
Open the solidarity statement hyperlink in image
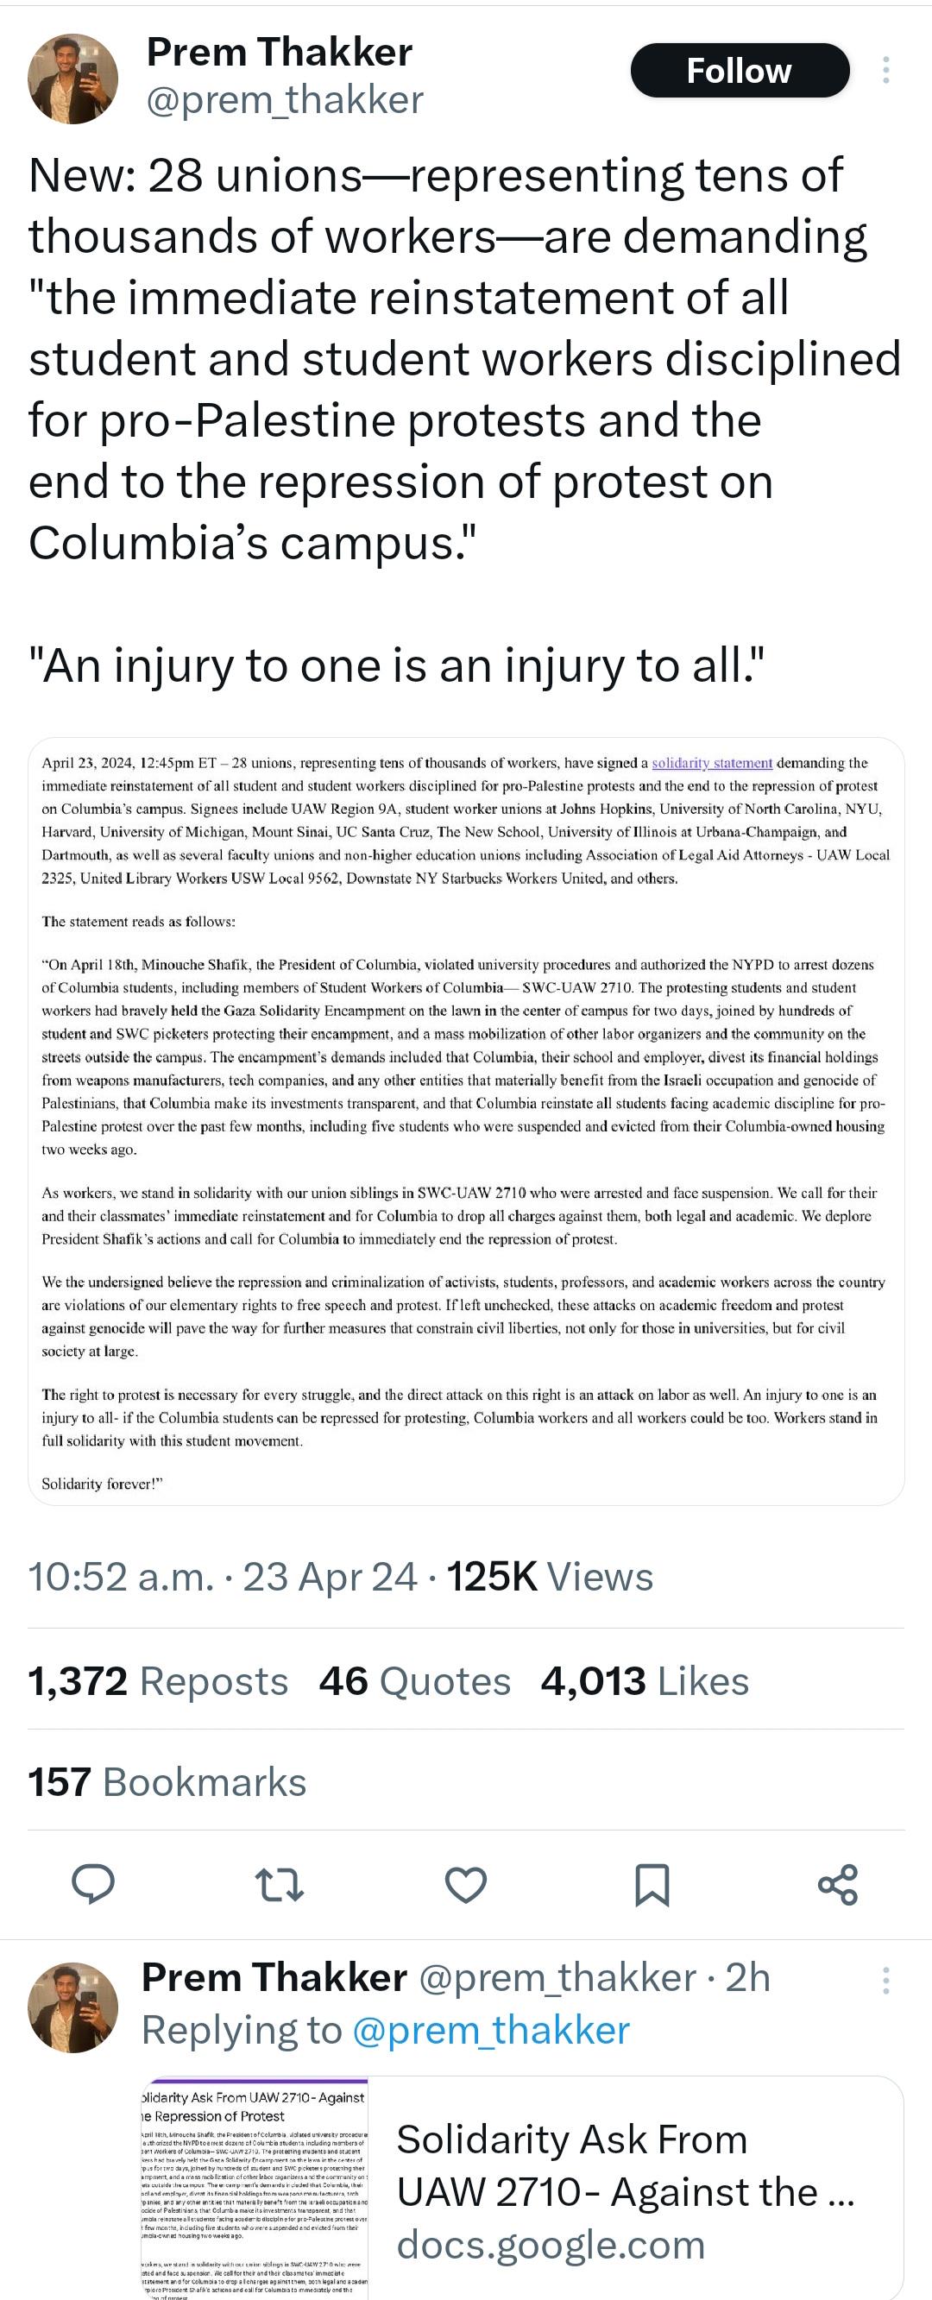tap(711, 763)
